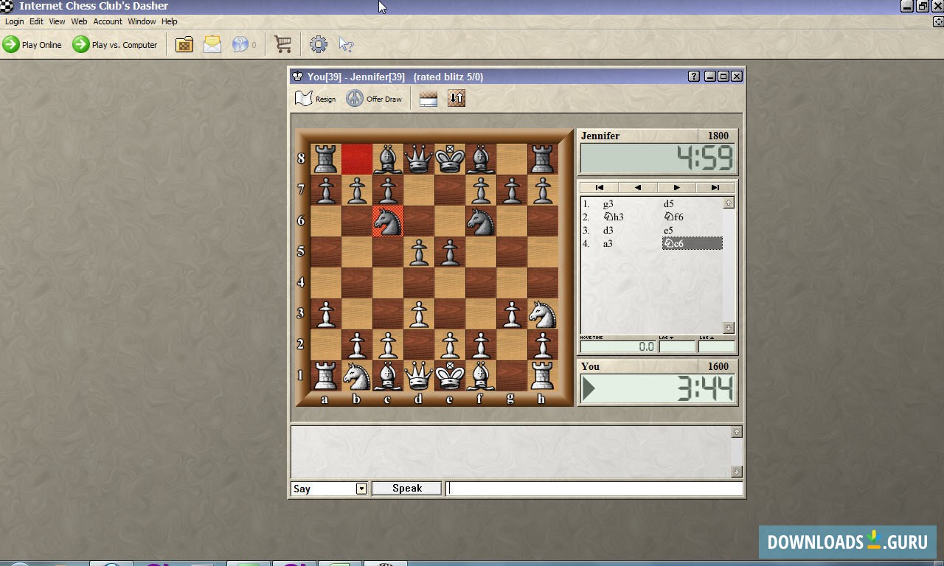Click the move list scroll up arrow
The image size is (944, 566).
[x=729, y=203]
